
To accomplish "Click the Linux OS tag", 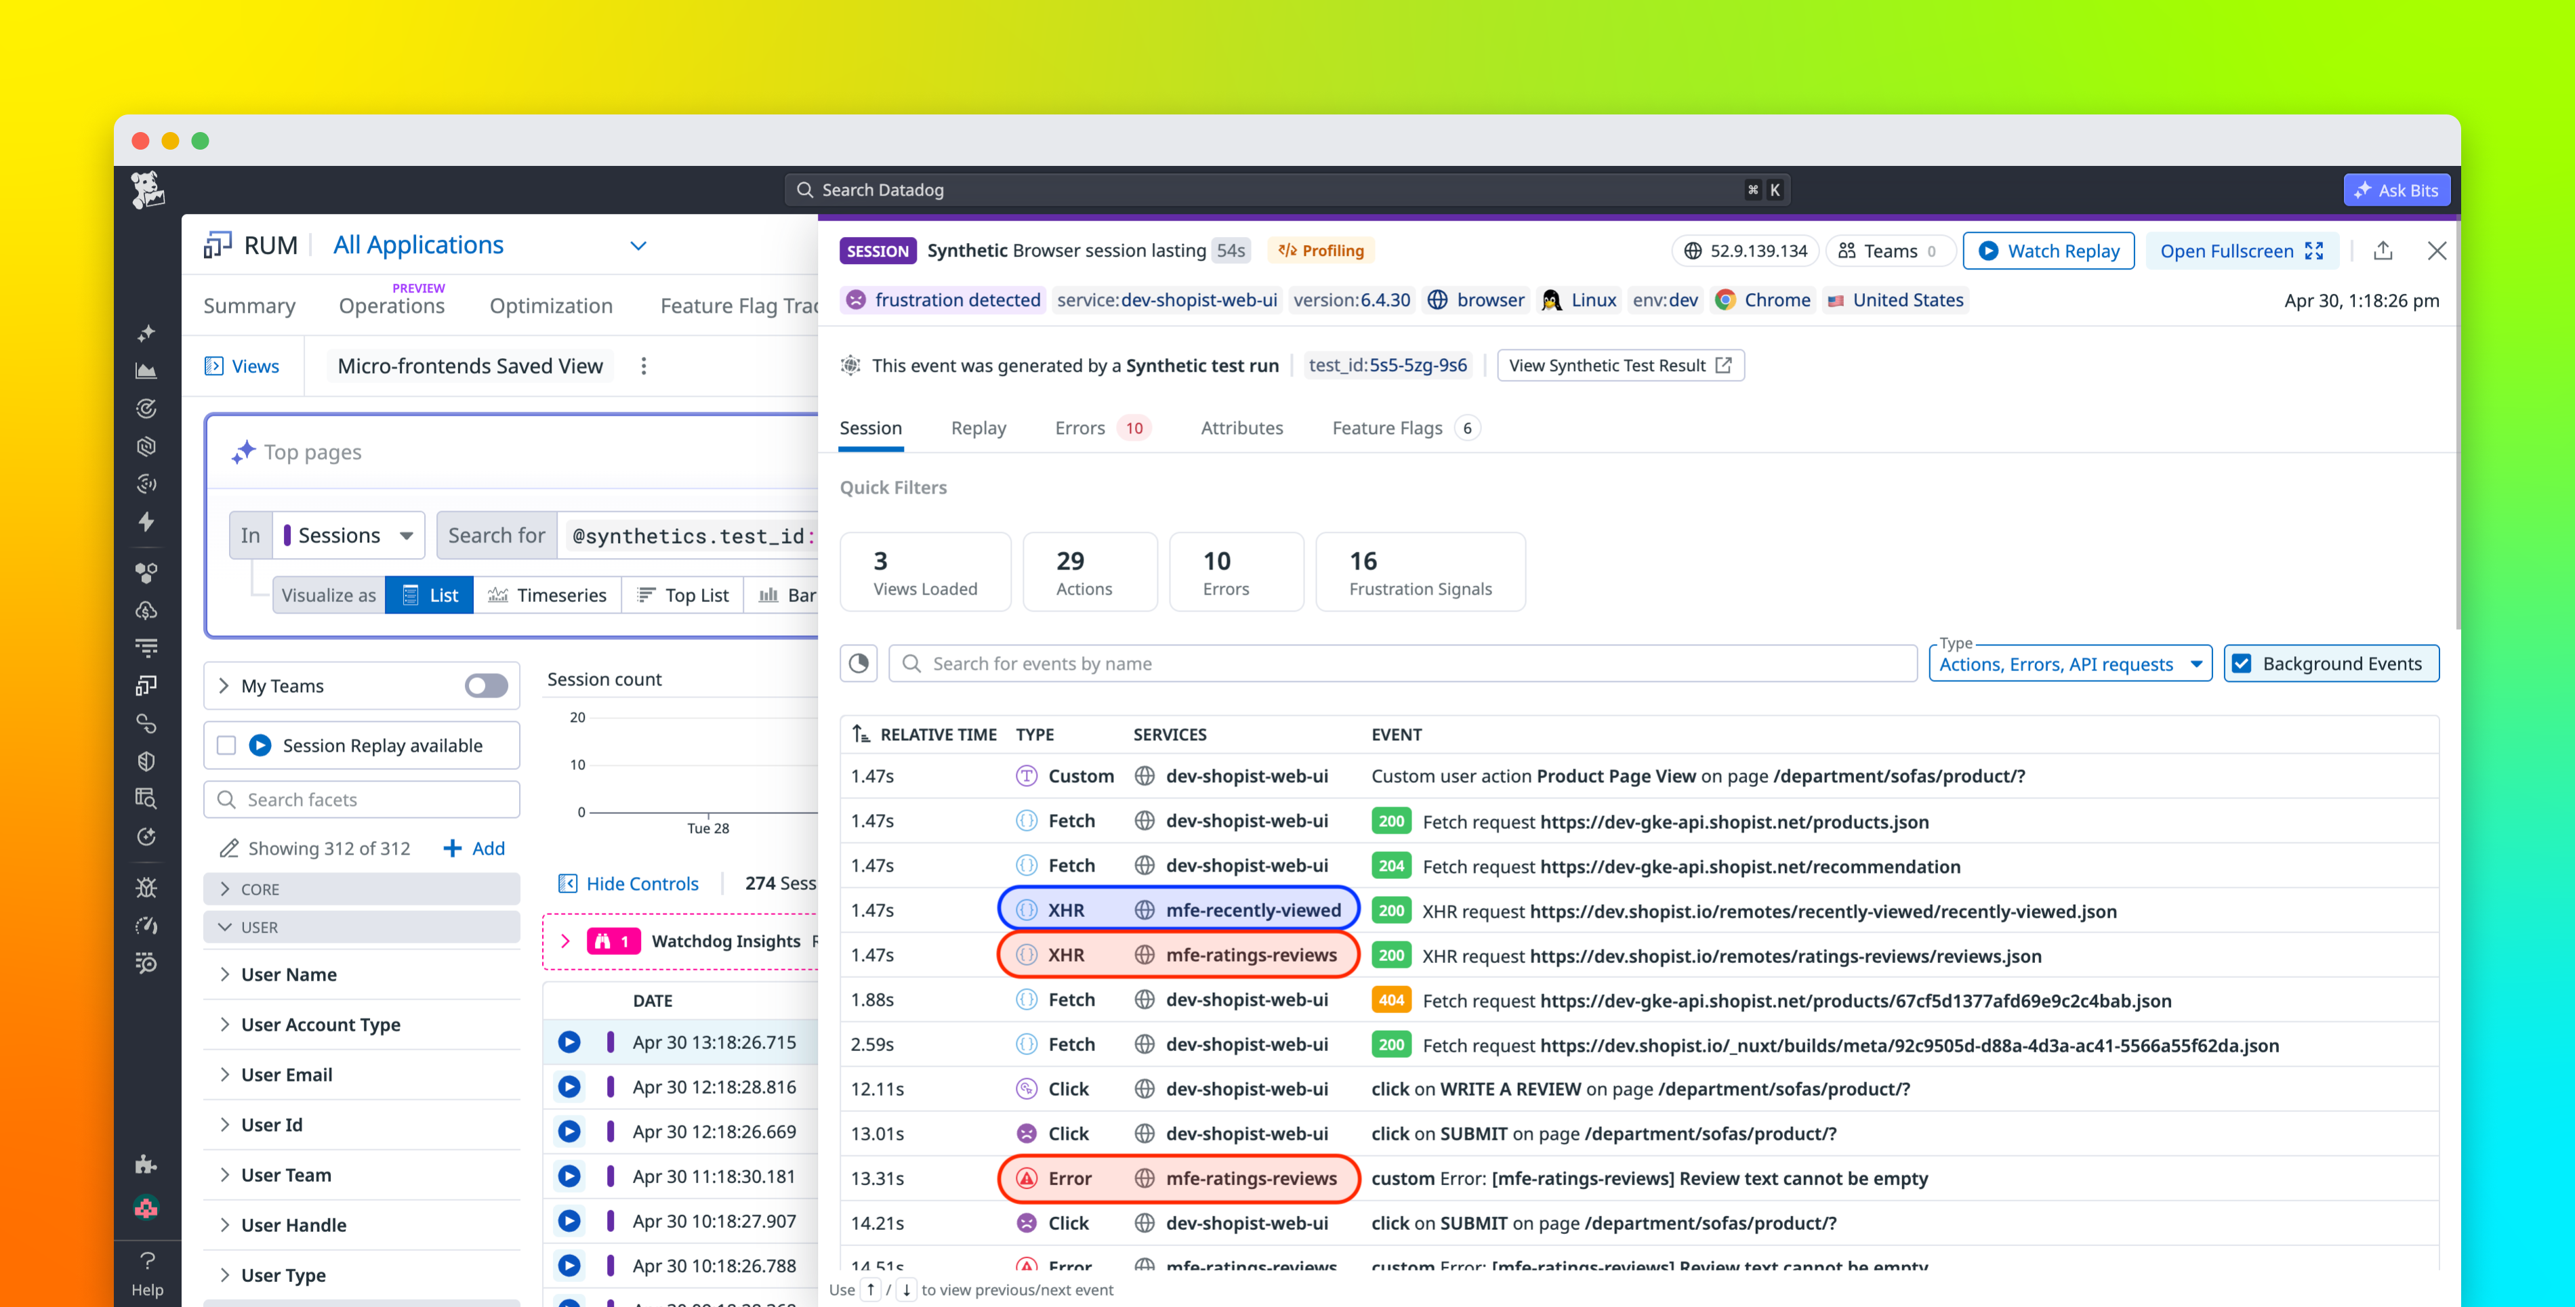I will (x=1580, y=300).
